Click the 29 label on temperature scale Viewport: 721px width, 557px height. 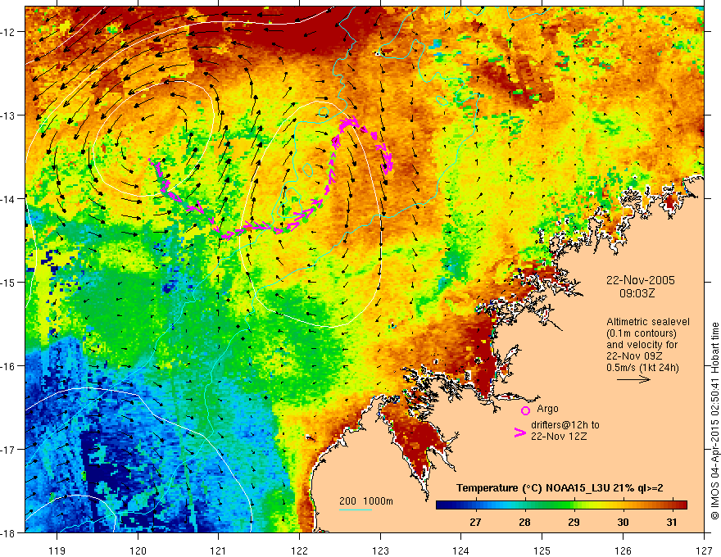tap(574, 522)
